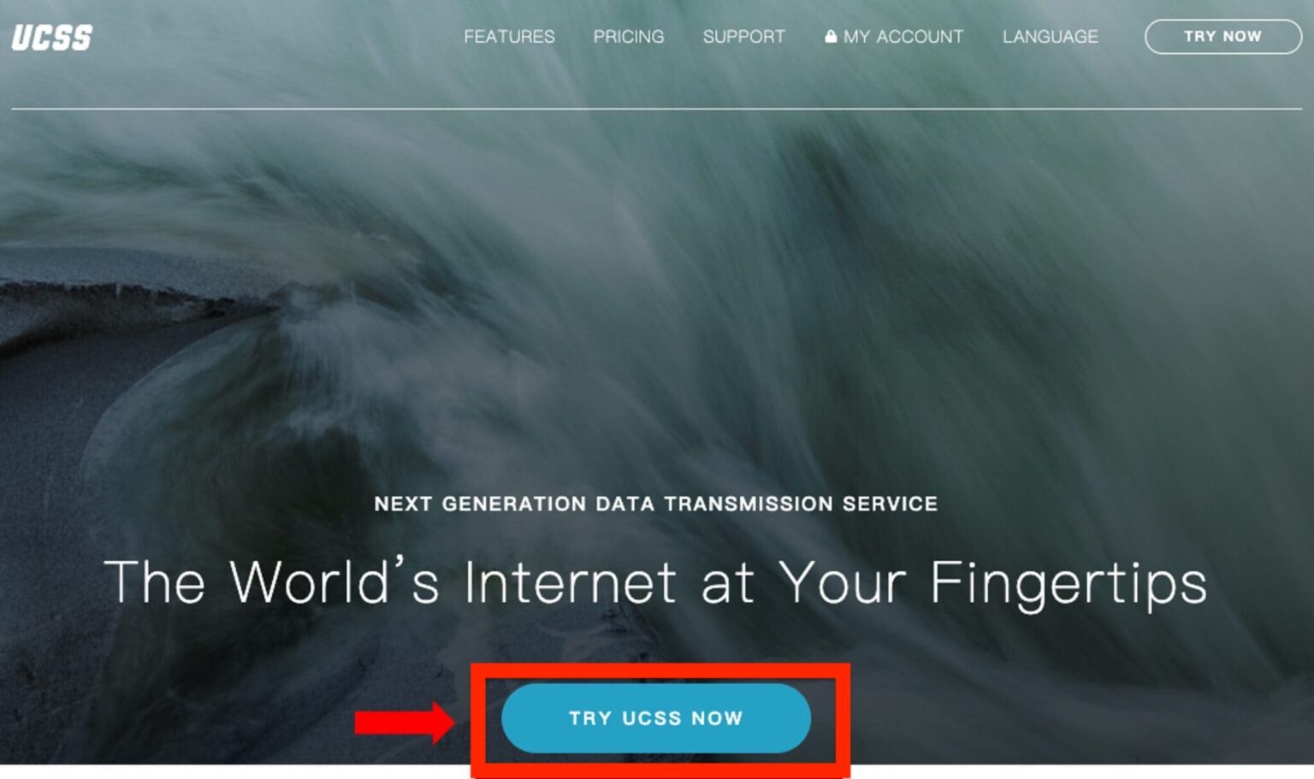Go to the Pricing page

point(629,37)
